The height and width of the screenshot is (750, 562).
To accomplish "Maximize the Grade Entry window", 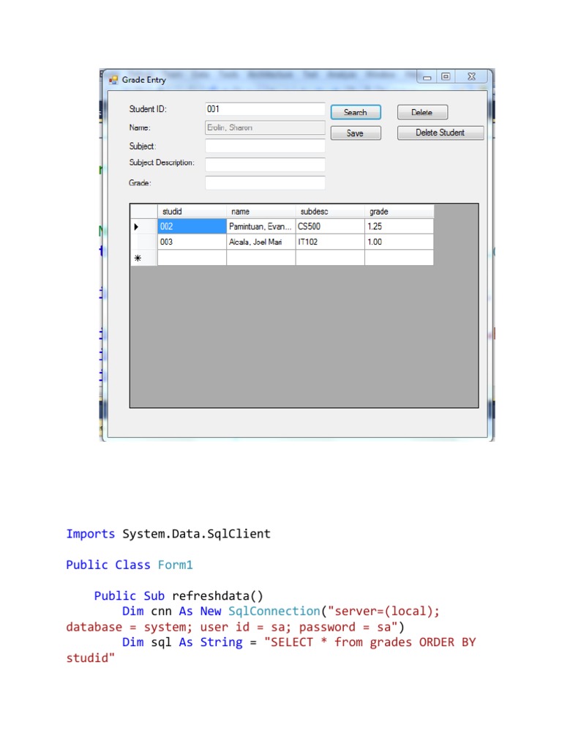I will pos(445,76).
